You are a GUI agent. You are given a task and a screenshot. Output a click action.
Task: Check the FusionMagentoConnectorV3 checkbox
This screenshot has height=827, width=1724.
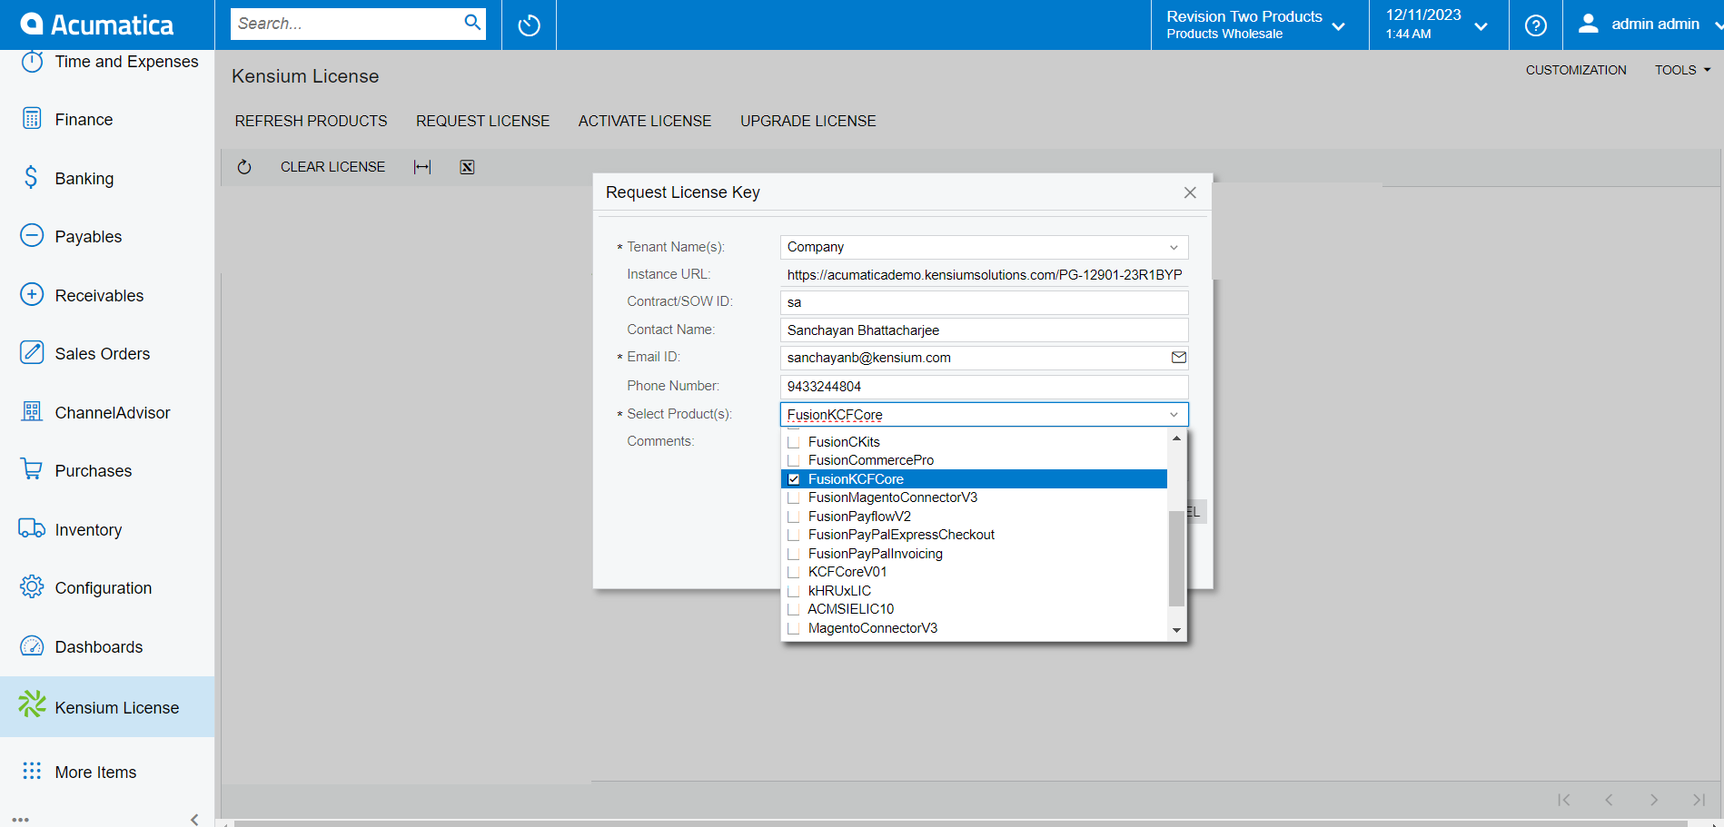pos(794,497)
